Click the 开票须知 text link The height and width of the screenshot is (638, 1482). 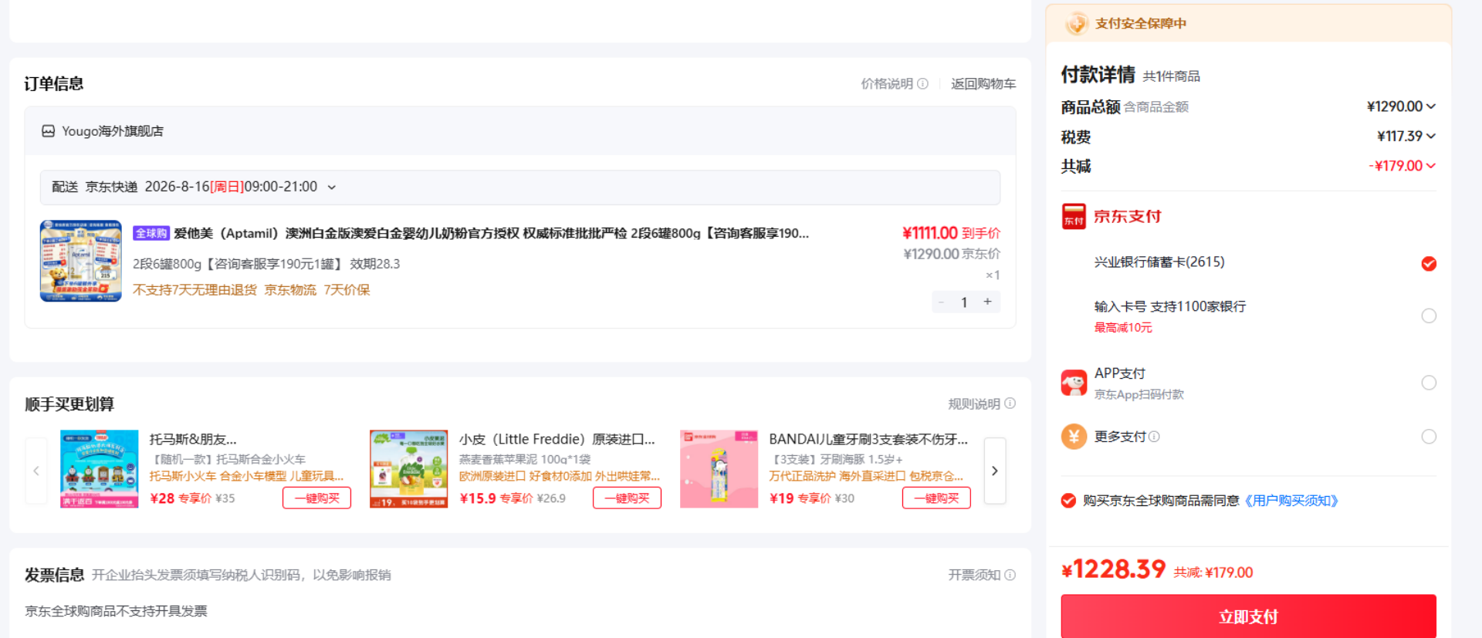(x=974, y=575)
